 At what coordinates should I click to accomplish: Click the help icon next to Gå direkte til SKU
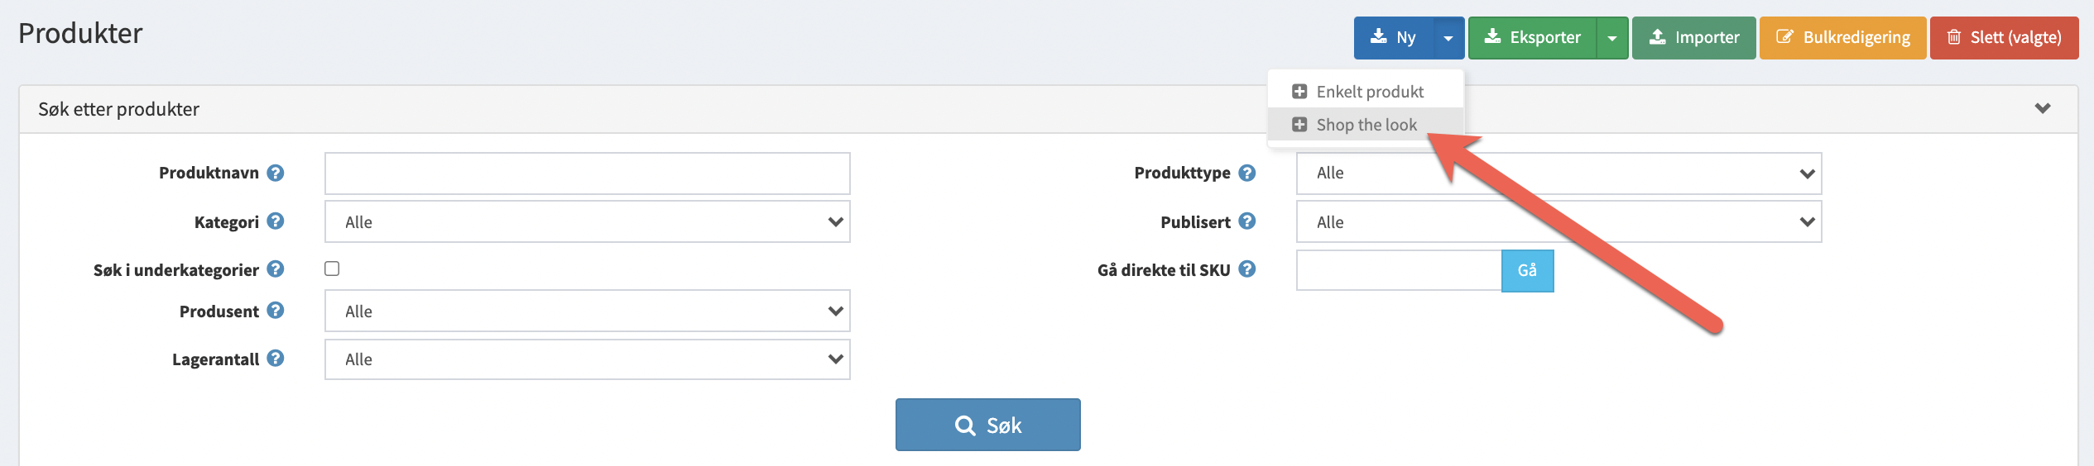(1247, 269)
